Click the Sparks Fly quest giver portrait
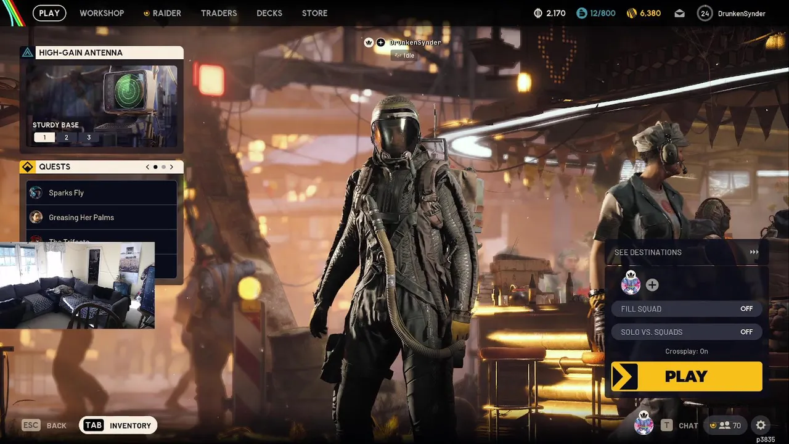Viewport: 789px width, 444px height. coord(36,192)
